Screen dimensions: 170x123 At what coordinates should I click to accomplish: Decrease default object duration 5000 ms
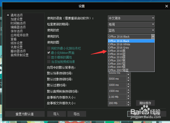[x=129, y=80]
